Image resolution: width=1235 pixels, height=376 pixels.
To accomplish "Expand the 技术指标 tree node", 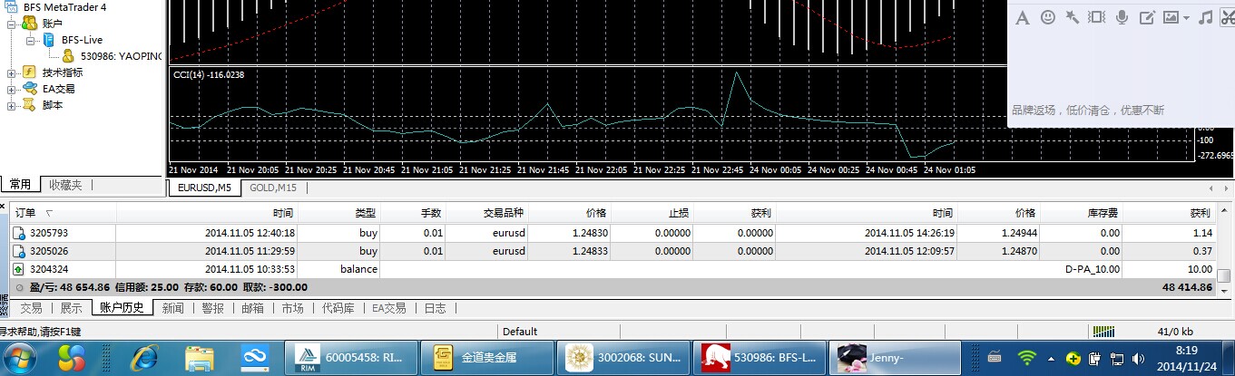I will (12, 72).
